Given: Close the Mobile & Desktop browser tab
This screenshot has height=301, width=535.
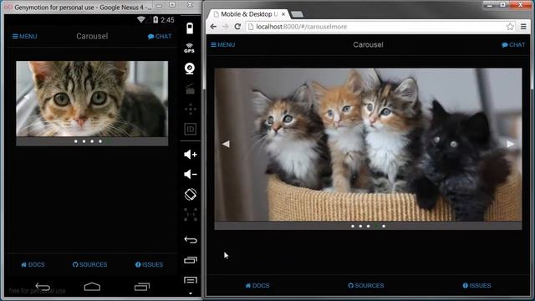Looking at the screenshot, I should tap(283, 14).
